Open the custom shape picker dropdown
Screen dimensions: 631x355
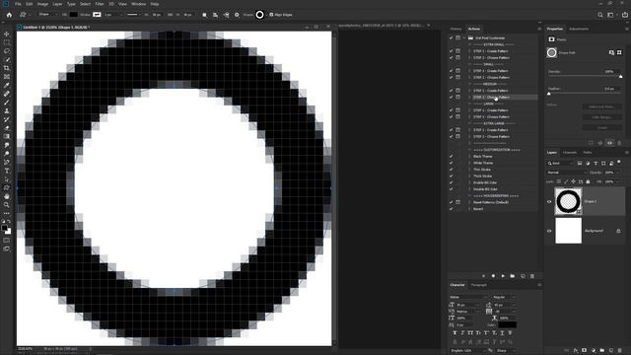(259, 15)
